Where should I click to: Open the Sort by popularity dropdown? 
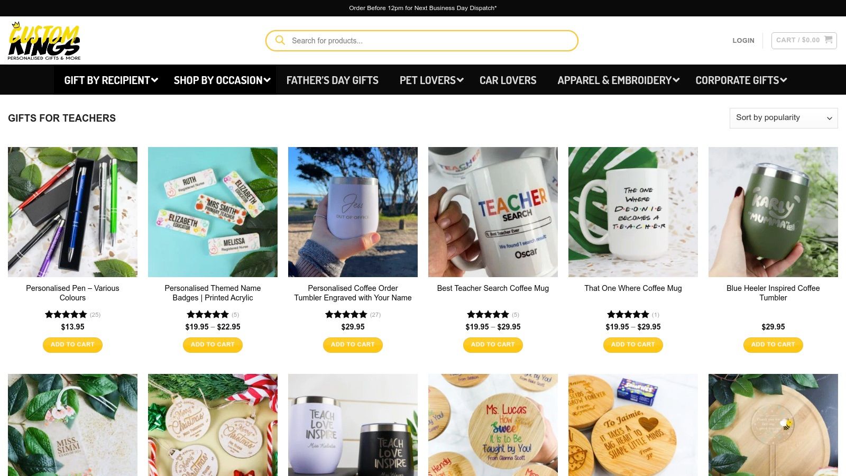point(784,118)
